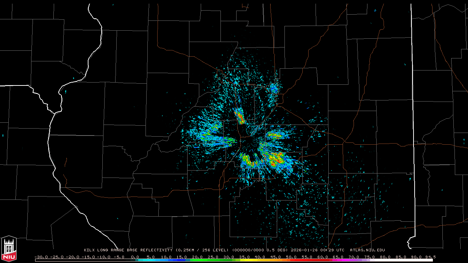Click the strong red echo southeast of radar
Viewport: 468px width, 263px height.
pyautogui.click(x=276, y=158)
